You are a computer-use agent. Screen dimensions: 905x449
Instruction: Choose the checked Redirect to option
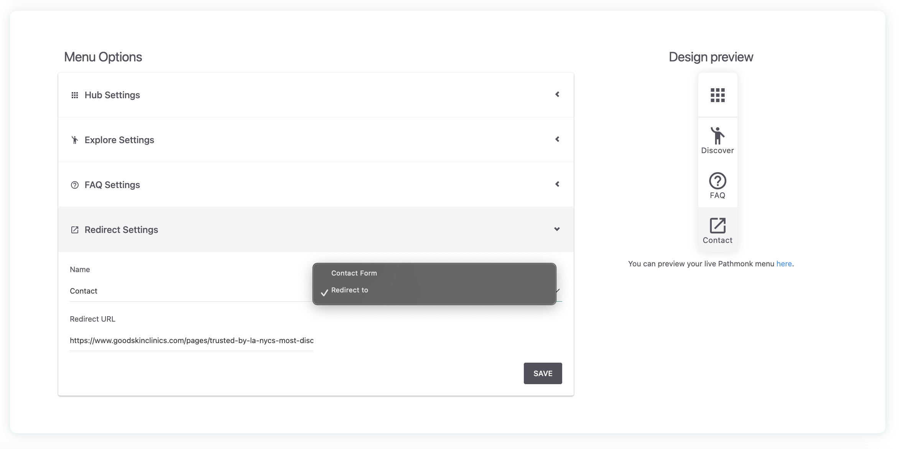[x=349, y=290]
